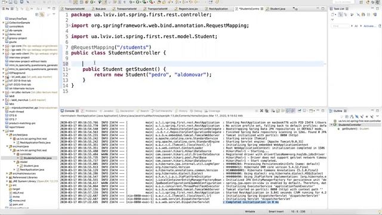
Task: Click the Collapse All icon in Task List toolbar
Action: (368, 14)
